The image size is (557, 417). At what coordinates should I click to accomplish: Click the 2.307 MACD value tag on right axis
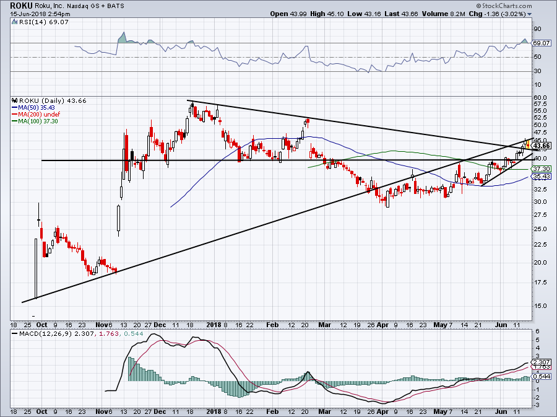pyautogui.click(x=542, y=362)
